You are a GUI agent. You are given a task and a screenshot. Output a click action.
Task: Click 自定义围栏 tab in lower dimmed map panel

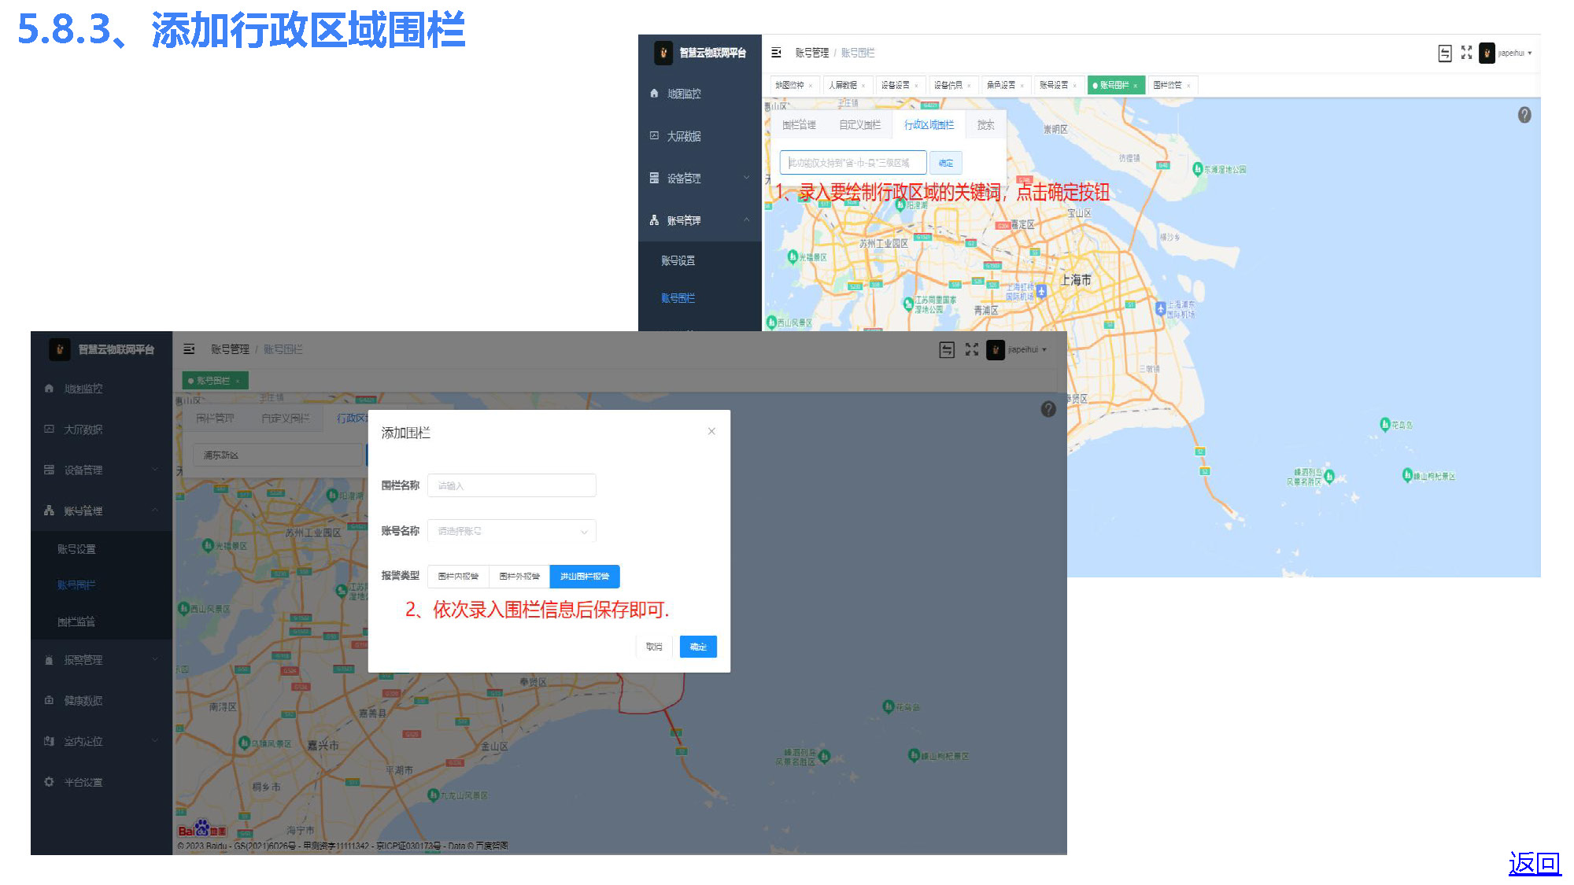[x=285, y=419]
